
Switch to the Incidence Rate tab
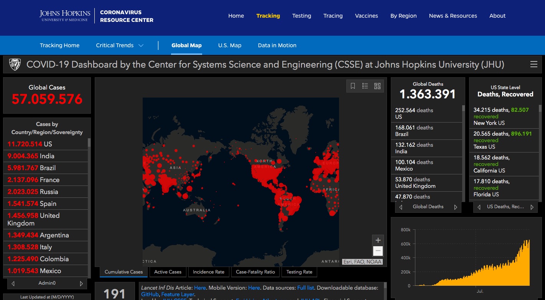pos(208,272)
